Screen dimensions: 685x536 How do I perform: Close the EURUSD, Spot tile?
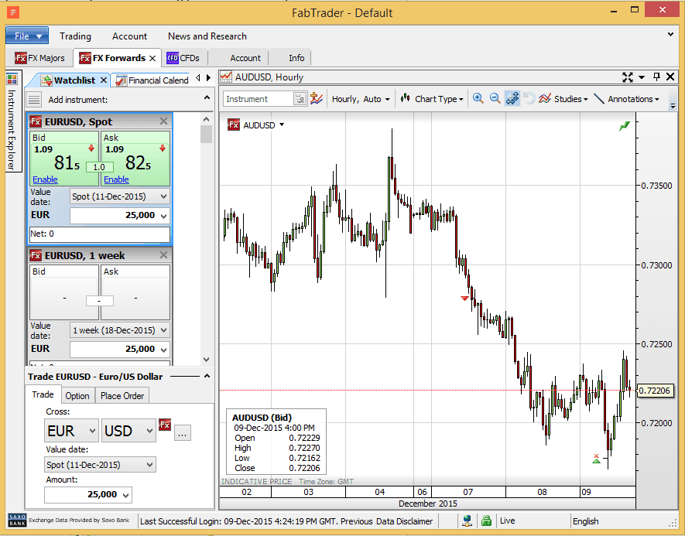pos(164,121)
